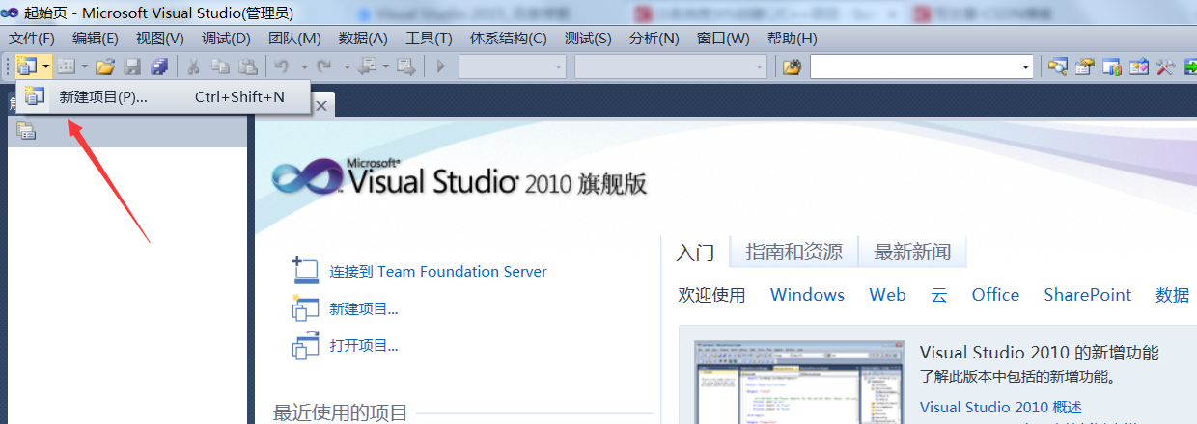Select the 云 sub-tab
Screen dimensions: 1197x424
(x=939, y=295)
